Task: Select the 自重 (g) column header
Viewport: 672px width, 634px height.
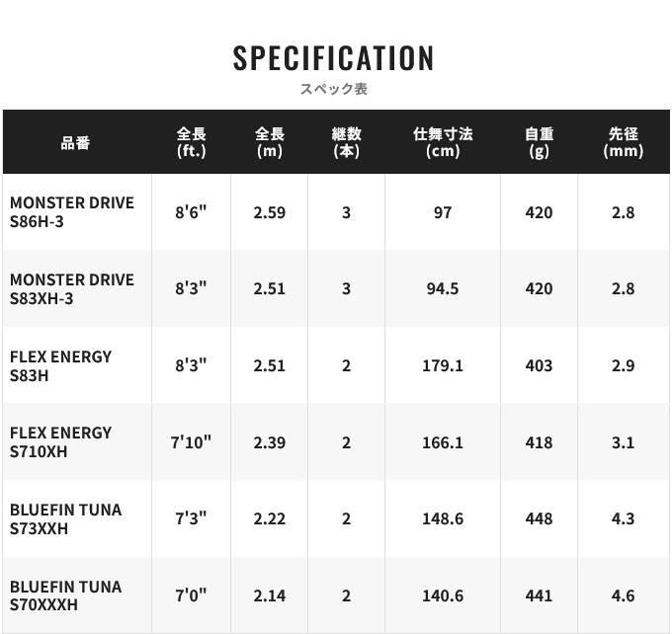Action: (540, 142)
